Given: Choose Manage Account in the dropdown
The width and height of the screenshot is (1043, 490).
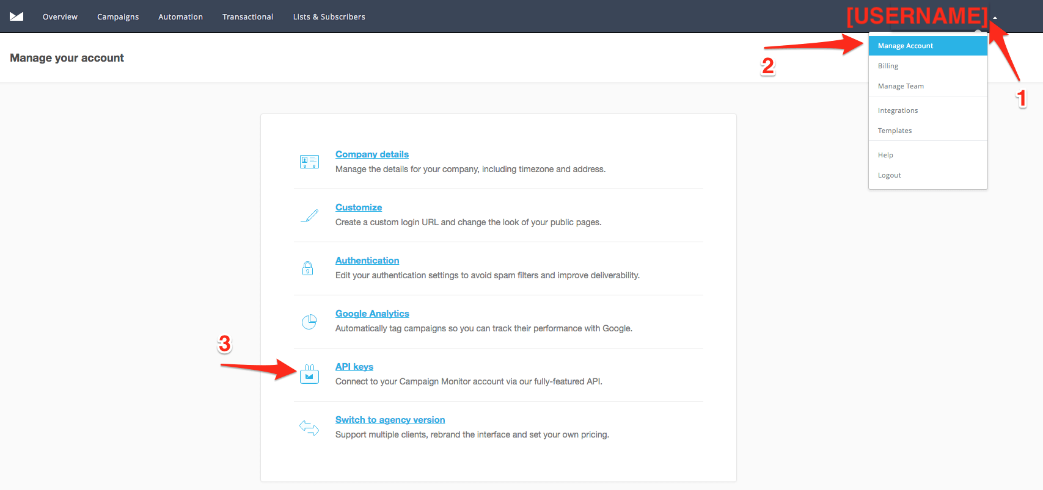Looking at the screenshot, I should [x=928, y=46].
